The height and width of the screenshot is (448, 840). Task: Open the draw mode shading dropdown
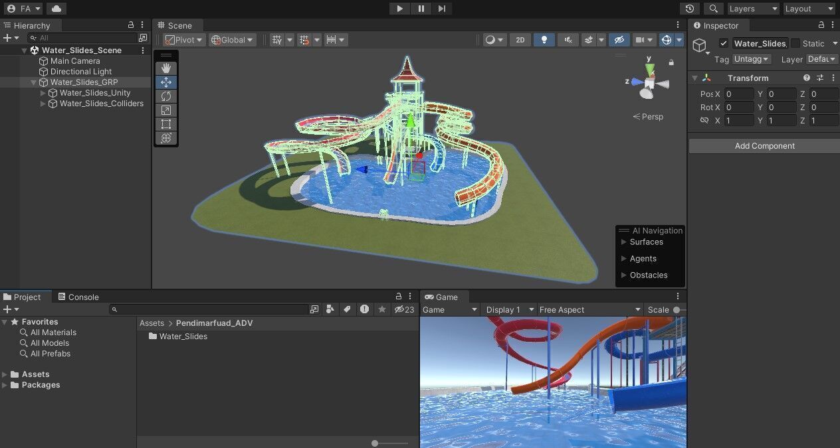pyautogui.click(x=494, y=40)
